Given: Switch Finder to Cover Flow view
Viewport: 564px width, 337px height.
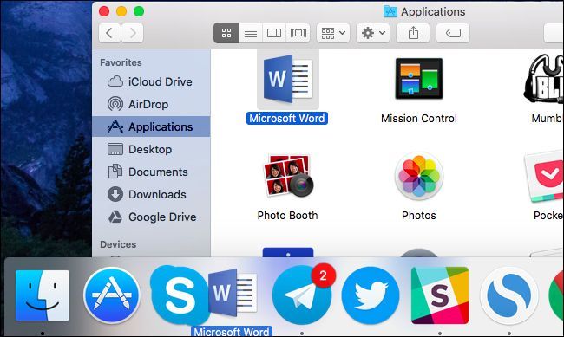Looking at the screenshot, I should [x=298, y=33].
